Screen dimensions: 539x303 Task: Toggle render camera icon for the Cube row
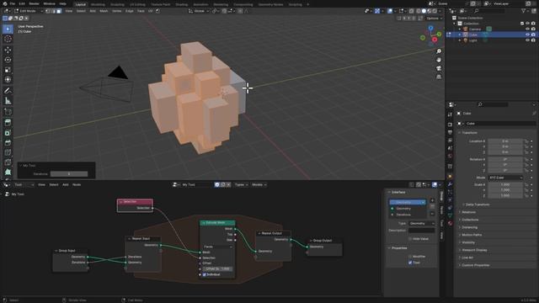(x=533, y=35)
